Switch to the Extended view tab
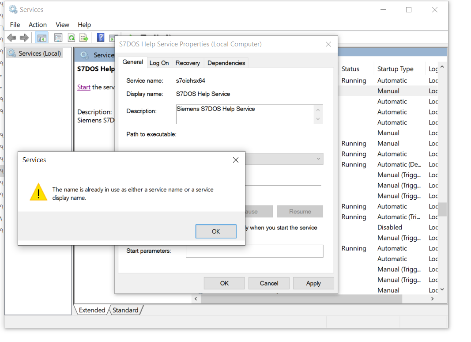The image size is (471, 342). point(92,310)
